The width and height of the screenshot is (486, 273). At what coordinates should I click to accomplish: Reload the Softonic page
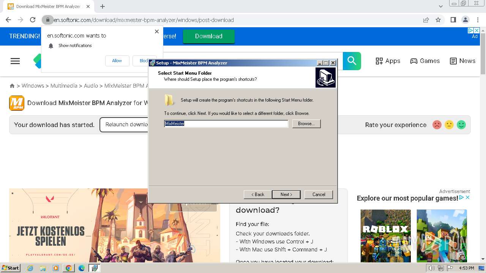tap(33, 20)
